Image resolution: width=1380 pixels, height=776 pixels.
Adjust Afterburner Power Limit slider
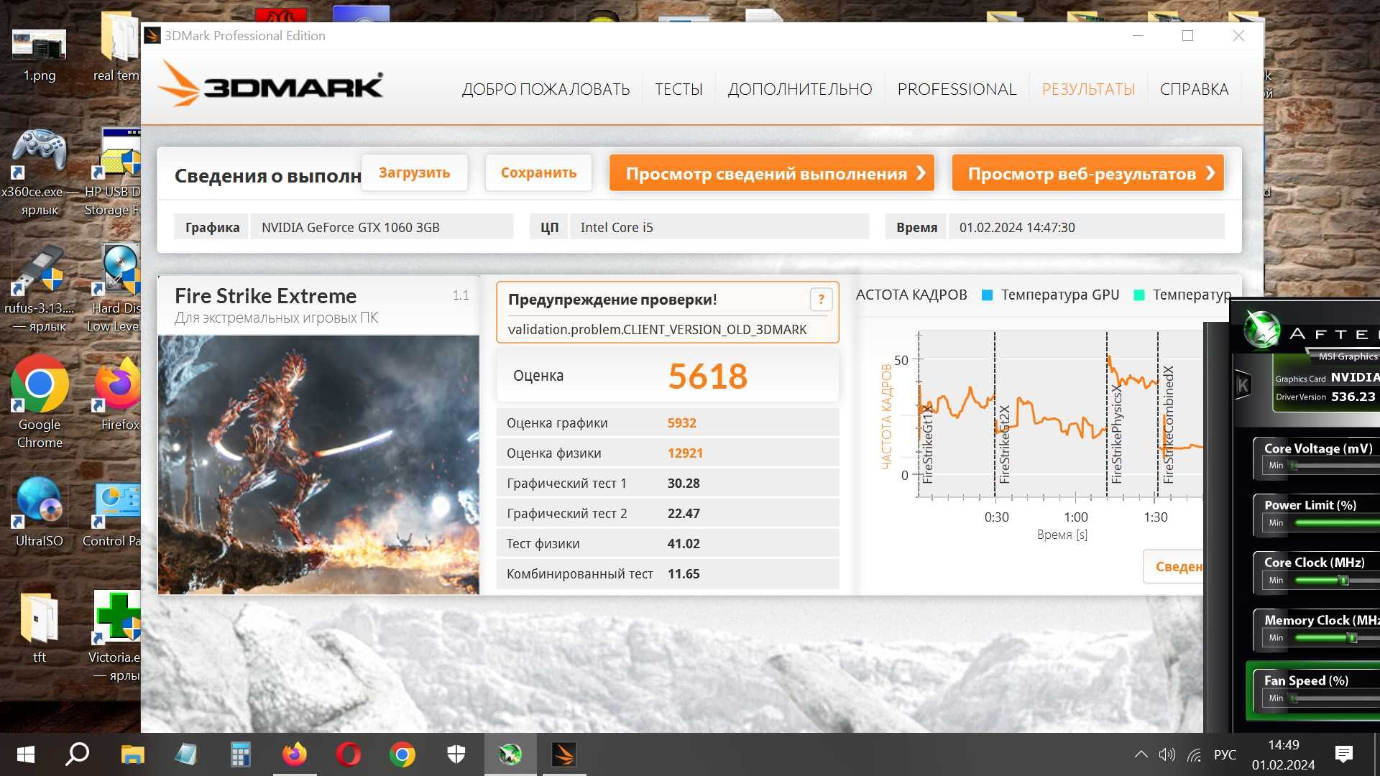click(1335, 523)
